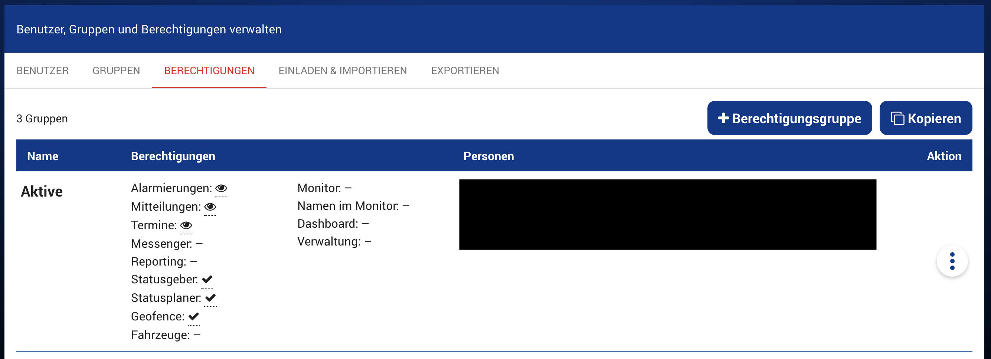Go to Einladen & Importieren tab

click(342, 71)
